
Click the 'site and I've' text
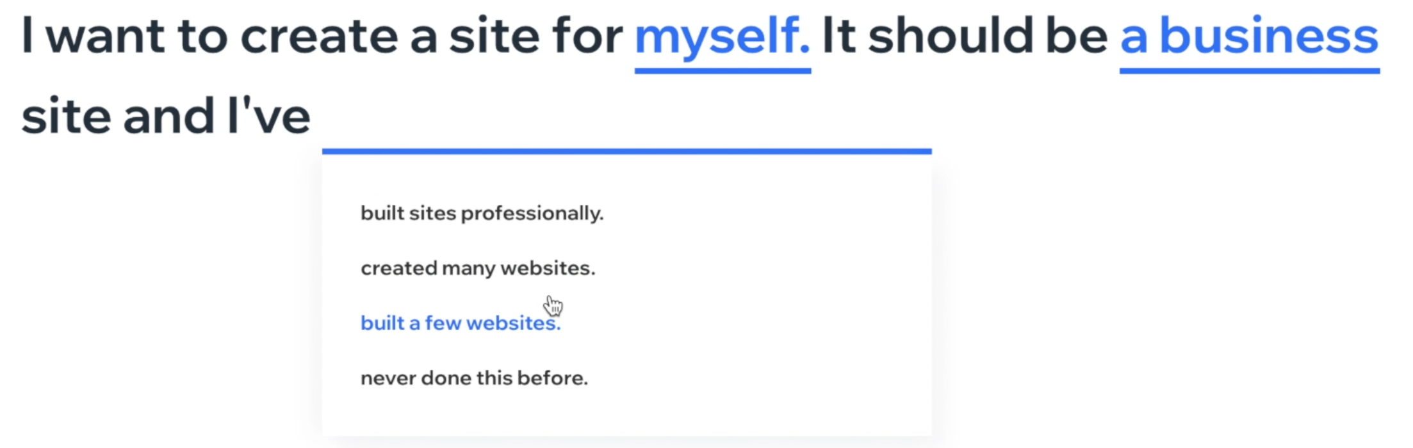click(x=166, y=116)
